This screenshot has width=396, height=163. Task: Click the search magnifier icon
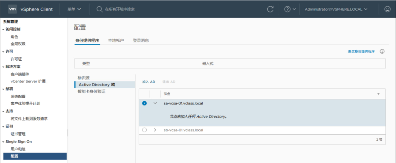pos(99,9)
